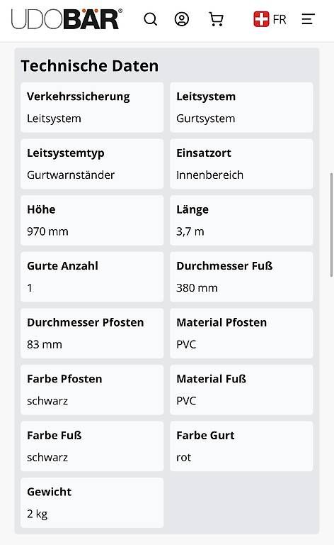Screen dimensions: 334x545
Task: Open the search magnifier icon
Action: pos(150,19)
